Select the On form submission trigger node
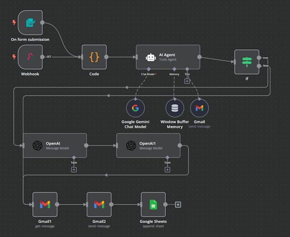Viewport: 290px width, 237px height. point(30,23)
